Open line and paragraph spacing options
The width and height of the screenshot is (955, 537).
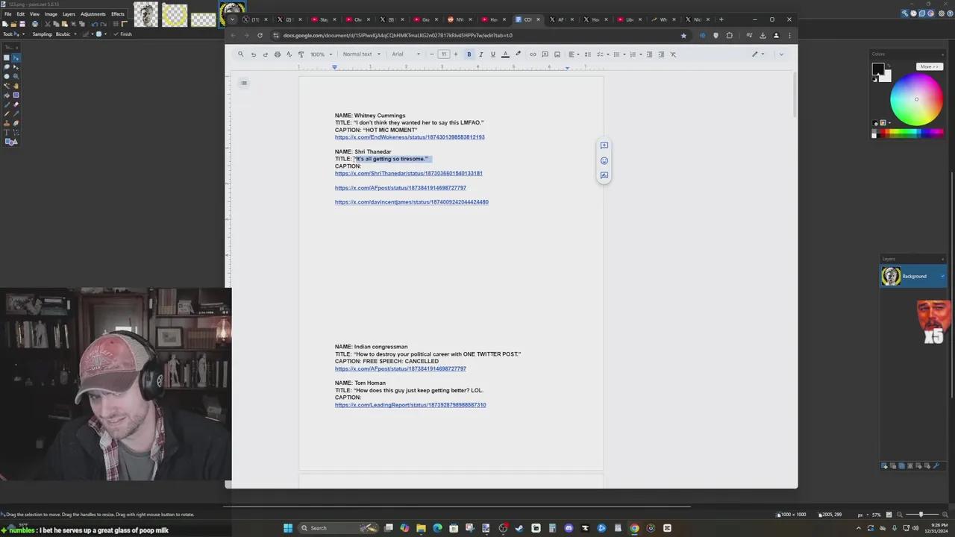click(587, 54)
